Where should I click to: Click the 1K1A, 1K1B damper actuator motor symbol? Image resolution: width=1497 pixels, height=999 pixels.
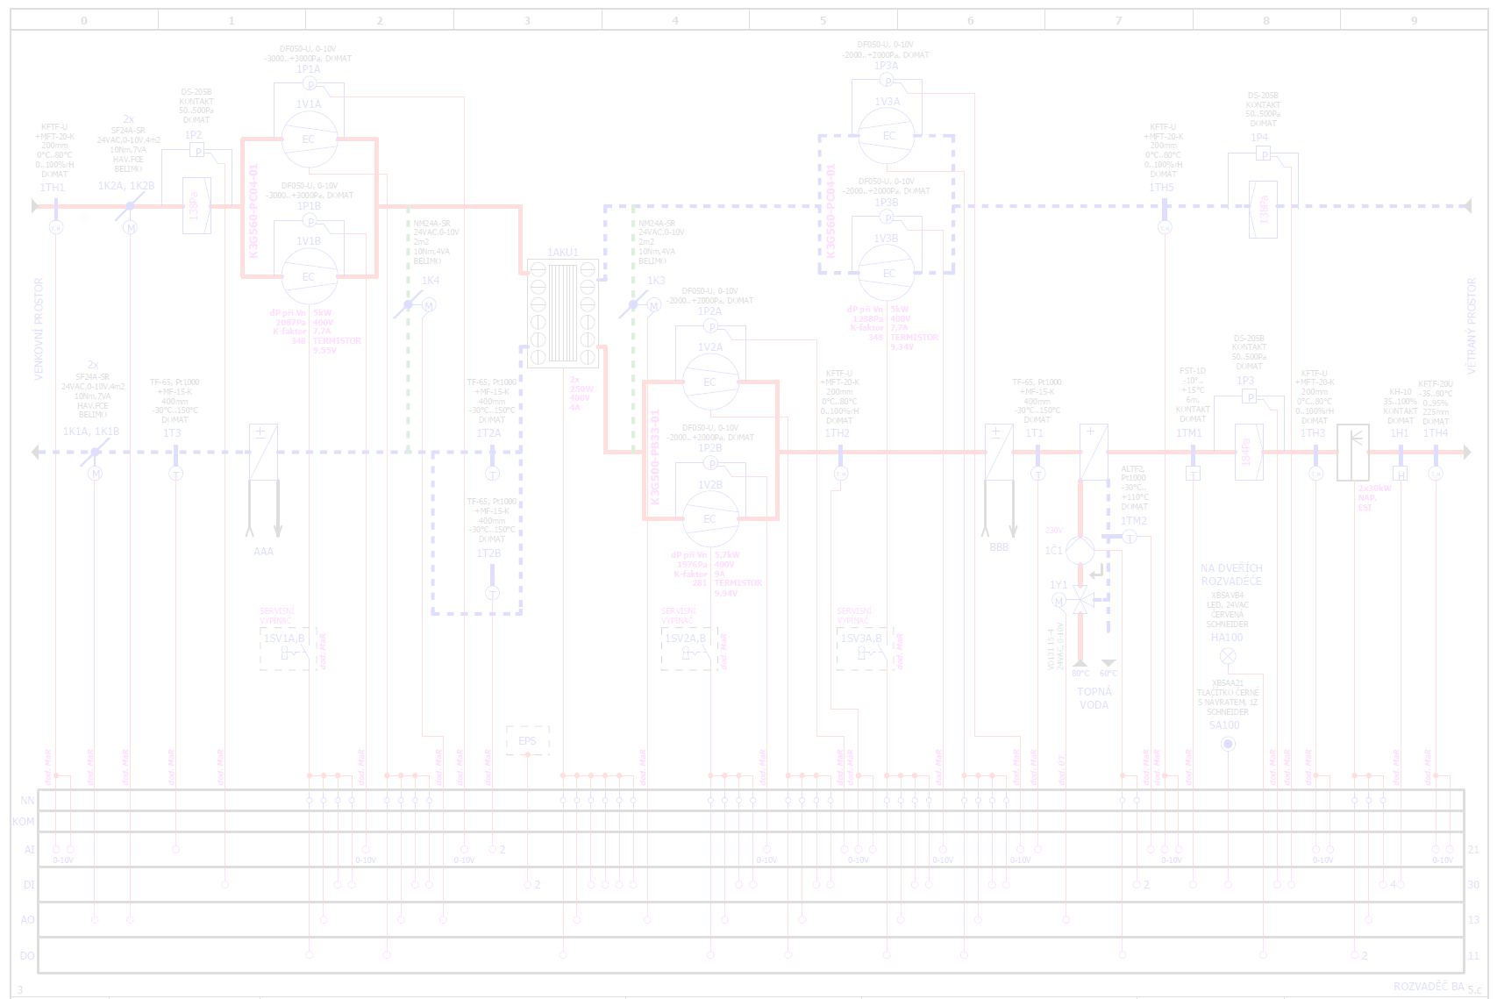pos(95,474)
